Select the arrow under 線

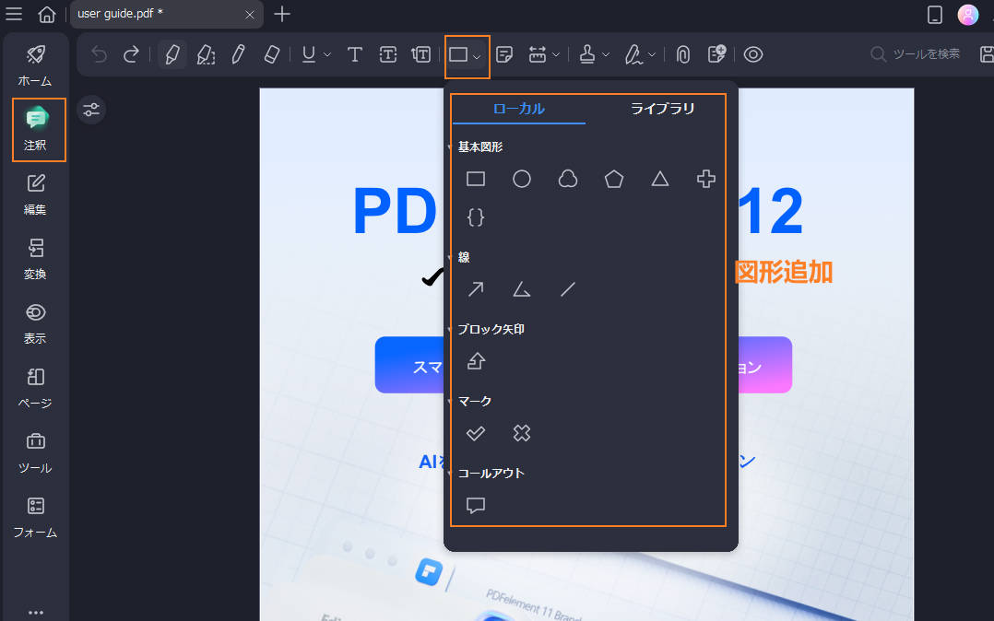coord(475,288)
